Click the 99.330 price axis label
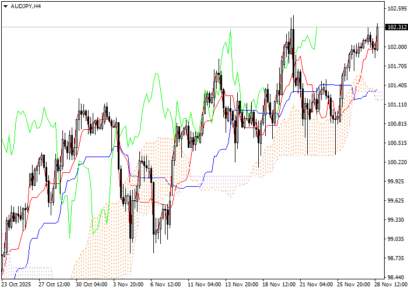 pyautogui.click(x=397, y=220)
